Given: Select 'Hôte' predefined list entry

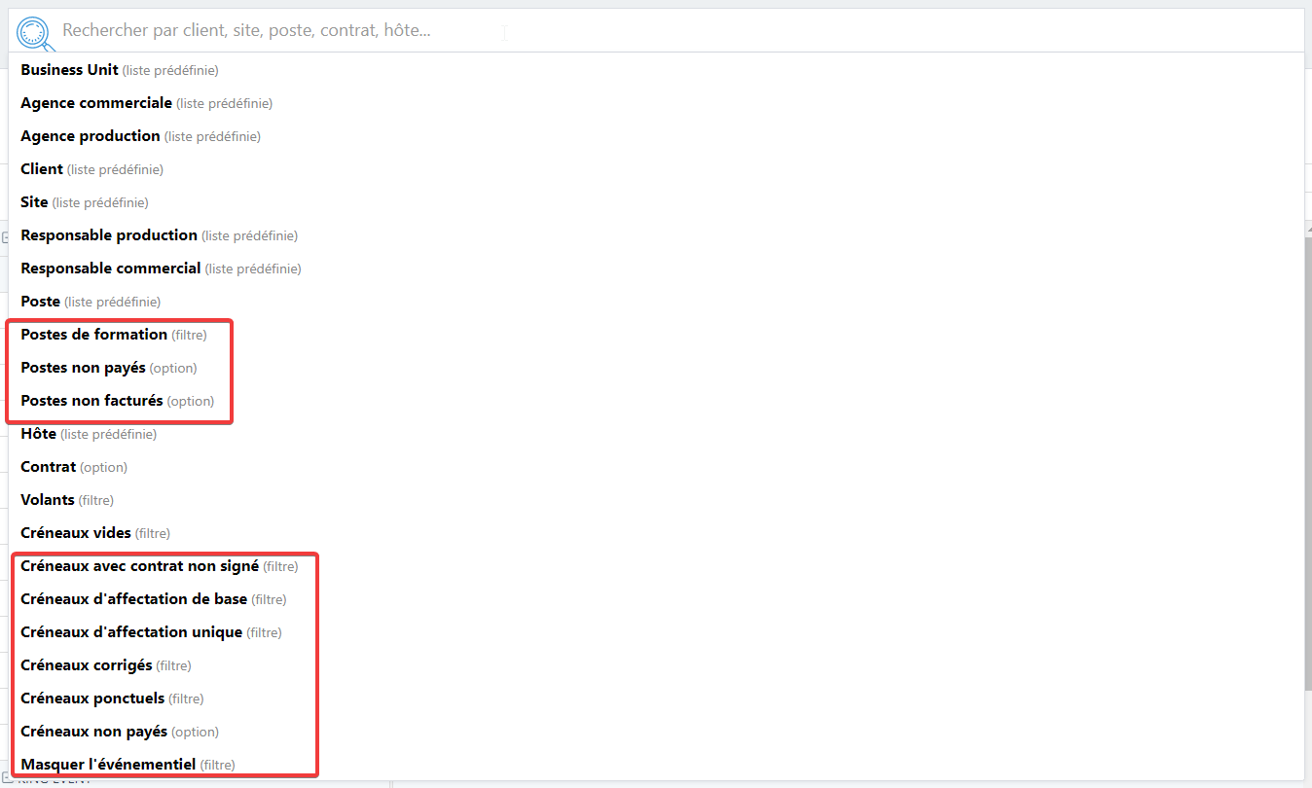Looking at the screenshot, I should pos(39,434).
